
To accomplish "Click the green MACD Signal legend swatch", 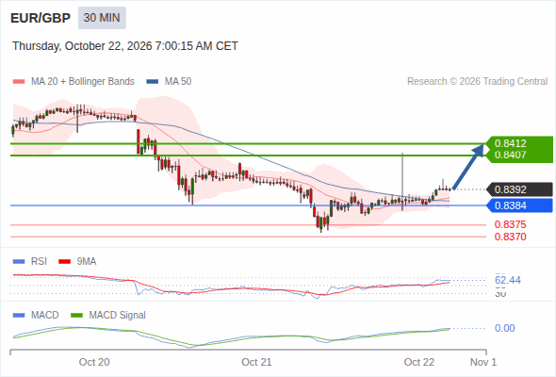I will (x=76, y=316).
